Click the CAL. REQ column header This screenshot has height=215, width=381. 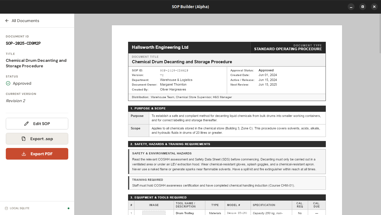click(x=300, y=205)
